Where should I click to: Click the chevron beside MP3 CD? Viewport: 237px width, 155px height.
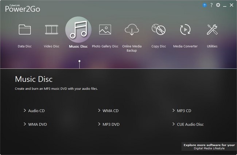174,111
